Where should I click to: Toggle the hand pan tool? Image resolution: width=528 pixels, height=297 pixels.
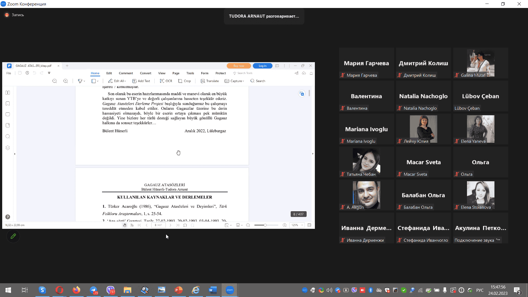[125, 225]
